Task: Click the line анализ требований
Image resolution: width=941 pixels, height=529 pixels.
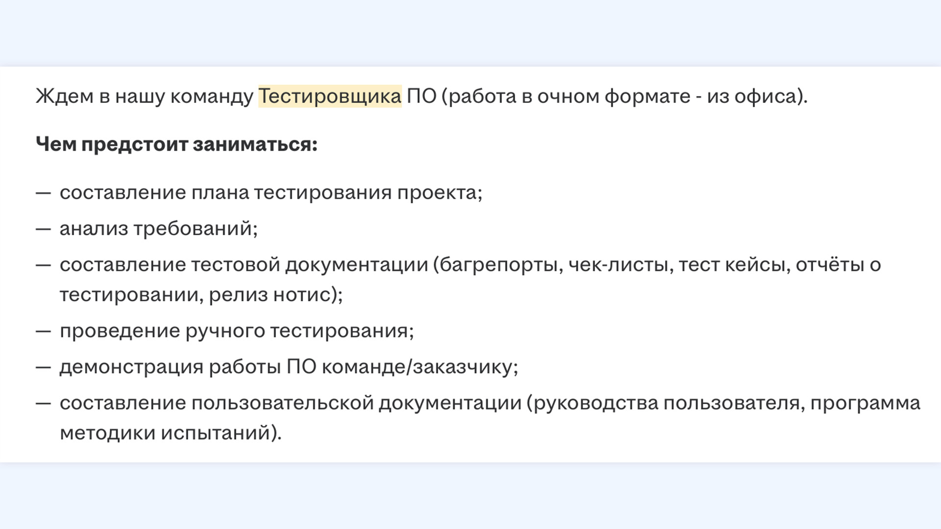Action: [x=159, y=228]
